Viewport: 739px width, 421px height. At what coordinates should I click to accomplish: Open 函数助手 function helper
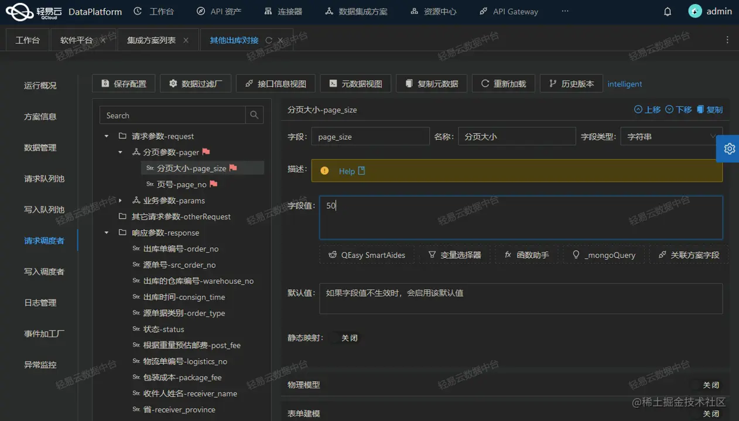tap(526, 254)
